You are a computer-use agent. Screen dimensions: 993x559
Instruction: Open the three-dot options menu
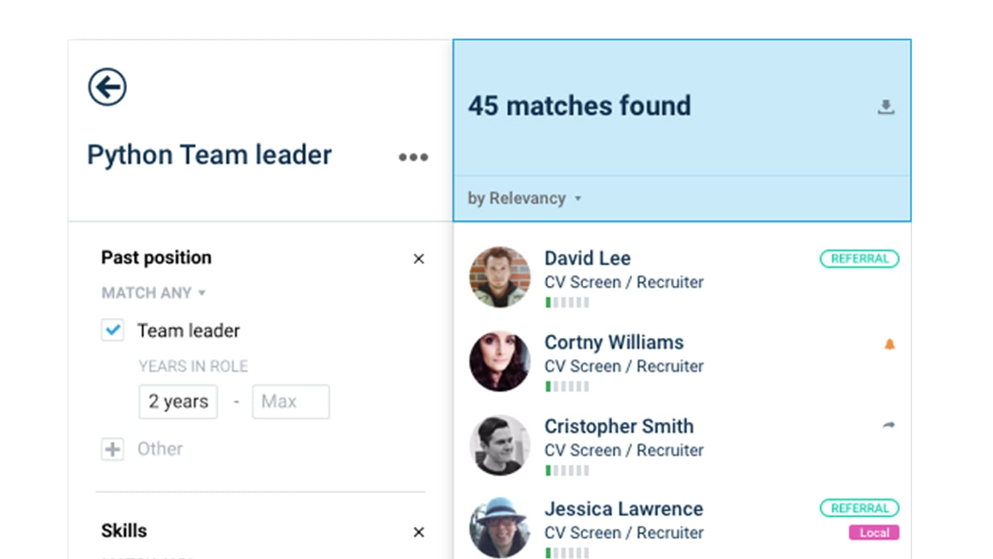click(x=413, y=157)
